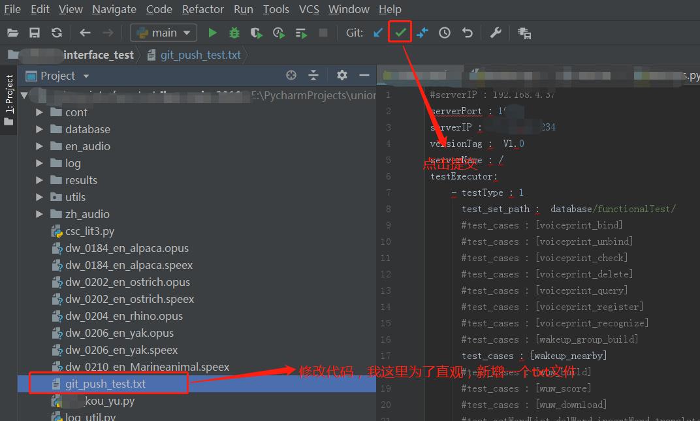Expand the en_audio folder
The width and height of the screenshot is (700, 421).
pyautogui.click(x=40, y=146)
